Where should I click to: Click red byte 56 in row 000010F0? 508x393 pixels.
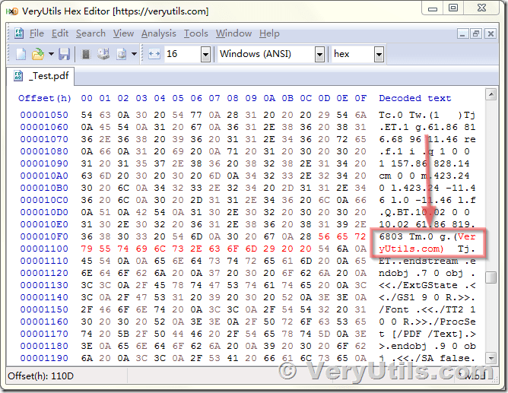pyautogui.click(x=324, y=236)
